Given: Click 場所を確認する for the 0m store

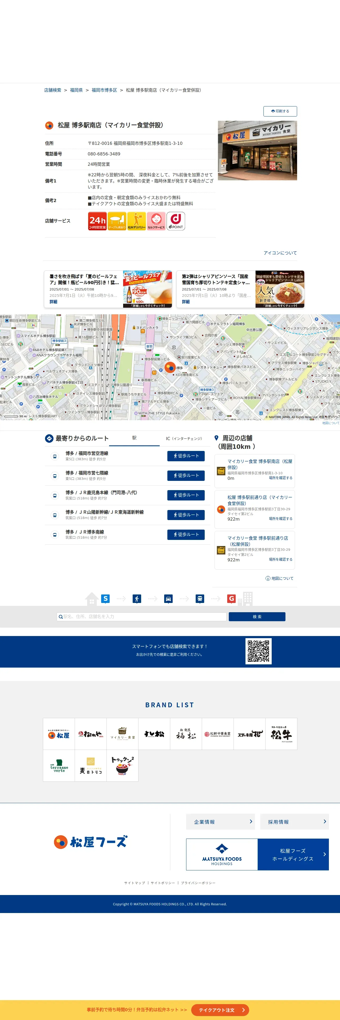Looking at the screenshot, I should click(x=281, y=478).
